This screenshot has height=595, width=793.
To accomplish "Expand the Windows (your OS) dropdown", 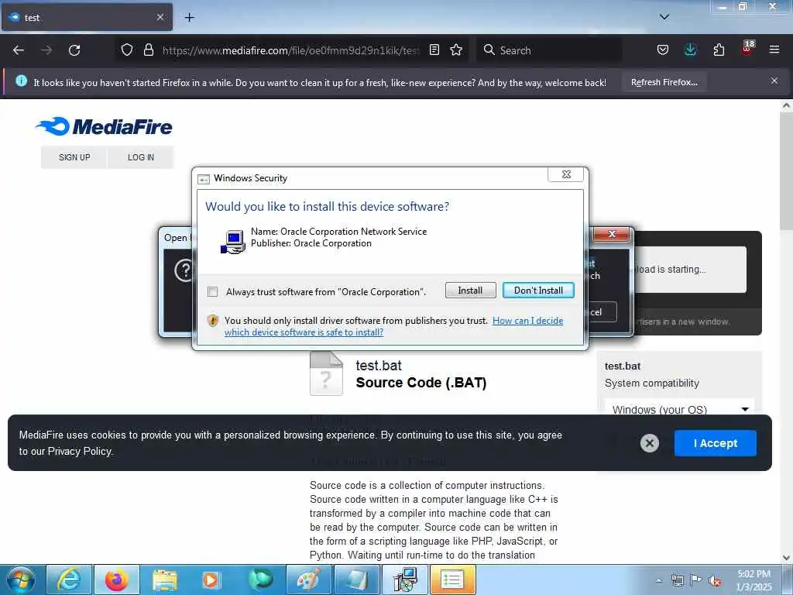I will 679,409.
